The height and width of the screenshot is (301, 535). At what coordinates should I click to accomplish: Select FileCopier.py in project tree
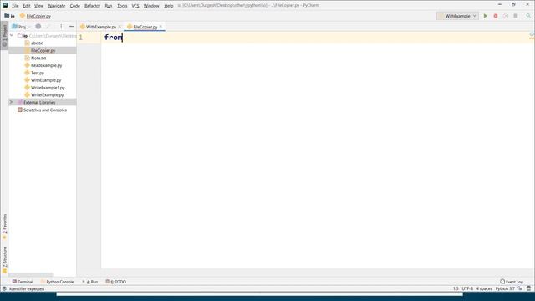click(x=43, y=50)
